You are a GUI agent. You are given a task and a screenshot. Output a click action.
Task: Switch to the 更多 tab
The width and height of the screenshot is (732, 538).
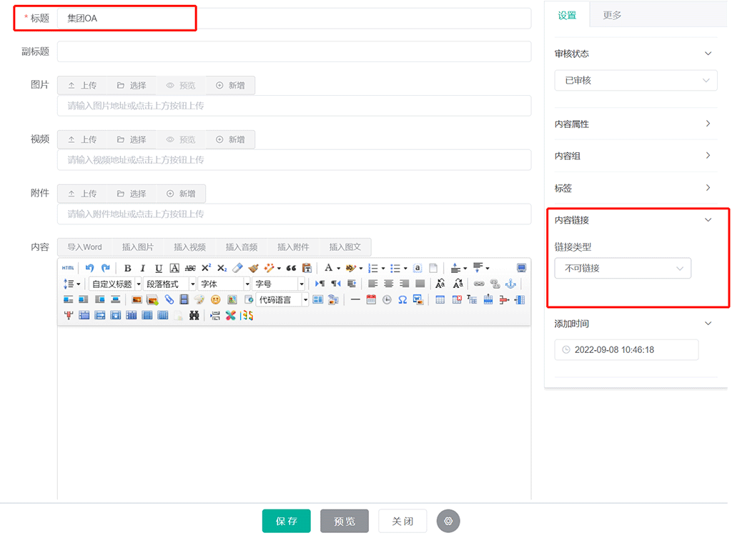pos(612,15)
